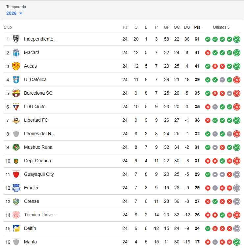
Task: Click Guayaquil City's highlighted latest draw indicator
Action: (x=237, y=174)
